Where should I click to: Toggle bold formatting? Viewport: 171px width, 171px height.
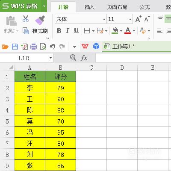(59, 31)
